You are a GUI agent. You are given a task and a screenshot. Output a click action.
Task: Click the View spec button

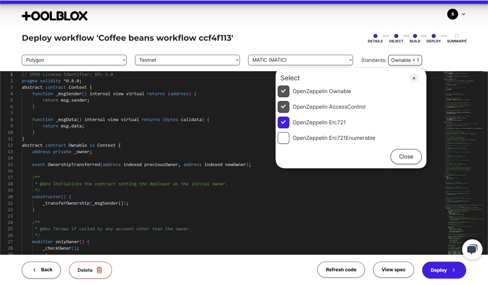[x=393, y=270]
